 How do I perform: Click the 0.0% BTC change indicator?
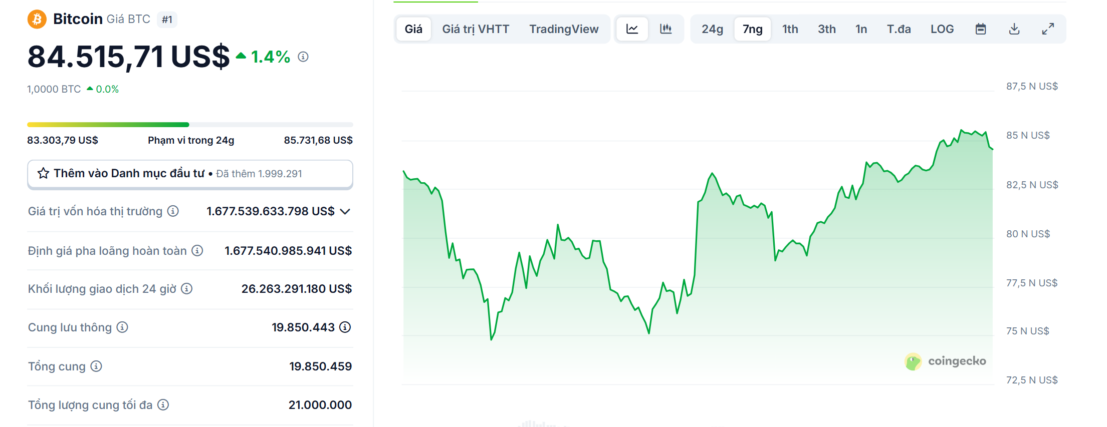[103, 89]
